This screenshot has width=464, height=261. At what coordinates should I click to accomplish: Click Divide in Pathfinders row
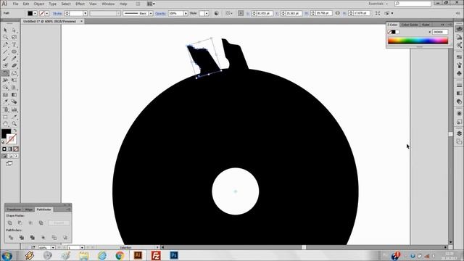(11, 237)
